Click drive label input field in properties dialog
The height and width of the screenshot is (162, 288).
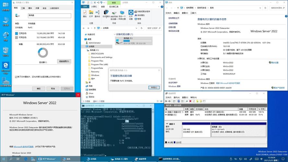pyautogui.click(x=50, y=16)
